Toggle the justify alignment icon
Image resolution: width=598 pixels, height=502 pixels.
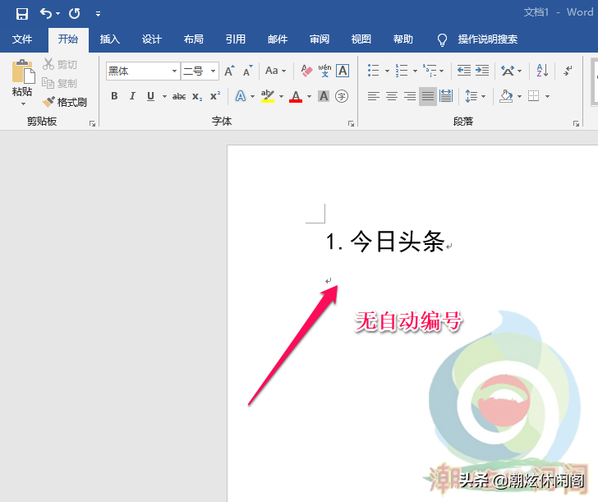coord(427,96)
